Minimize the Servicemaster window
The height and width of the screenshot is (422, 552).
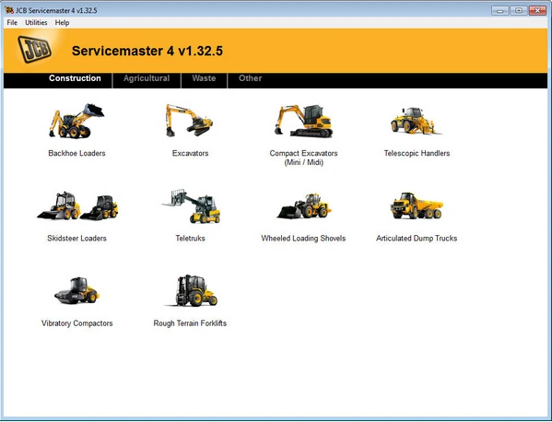click(x=499, y=10)
